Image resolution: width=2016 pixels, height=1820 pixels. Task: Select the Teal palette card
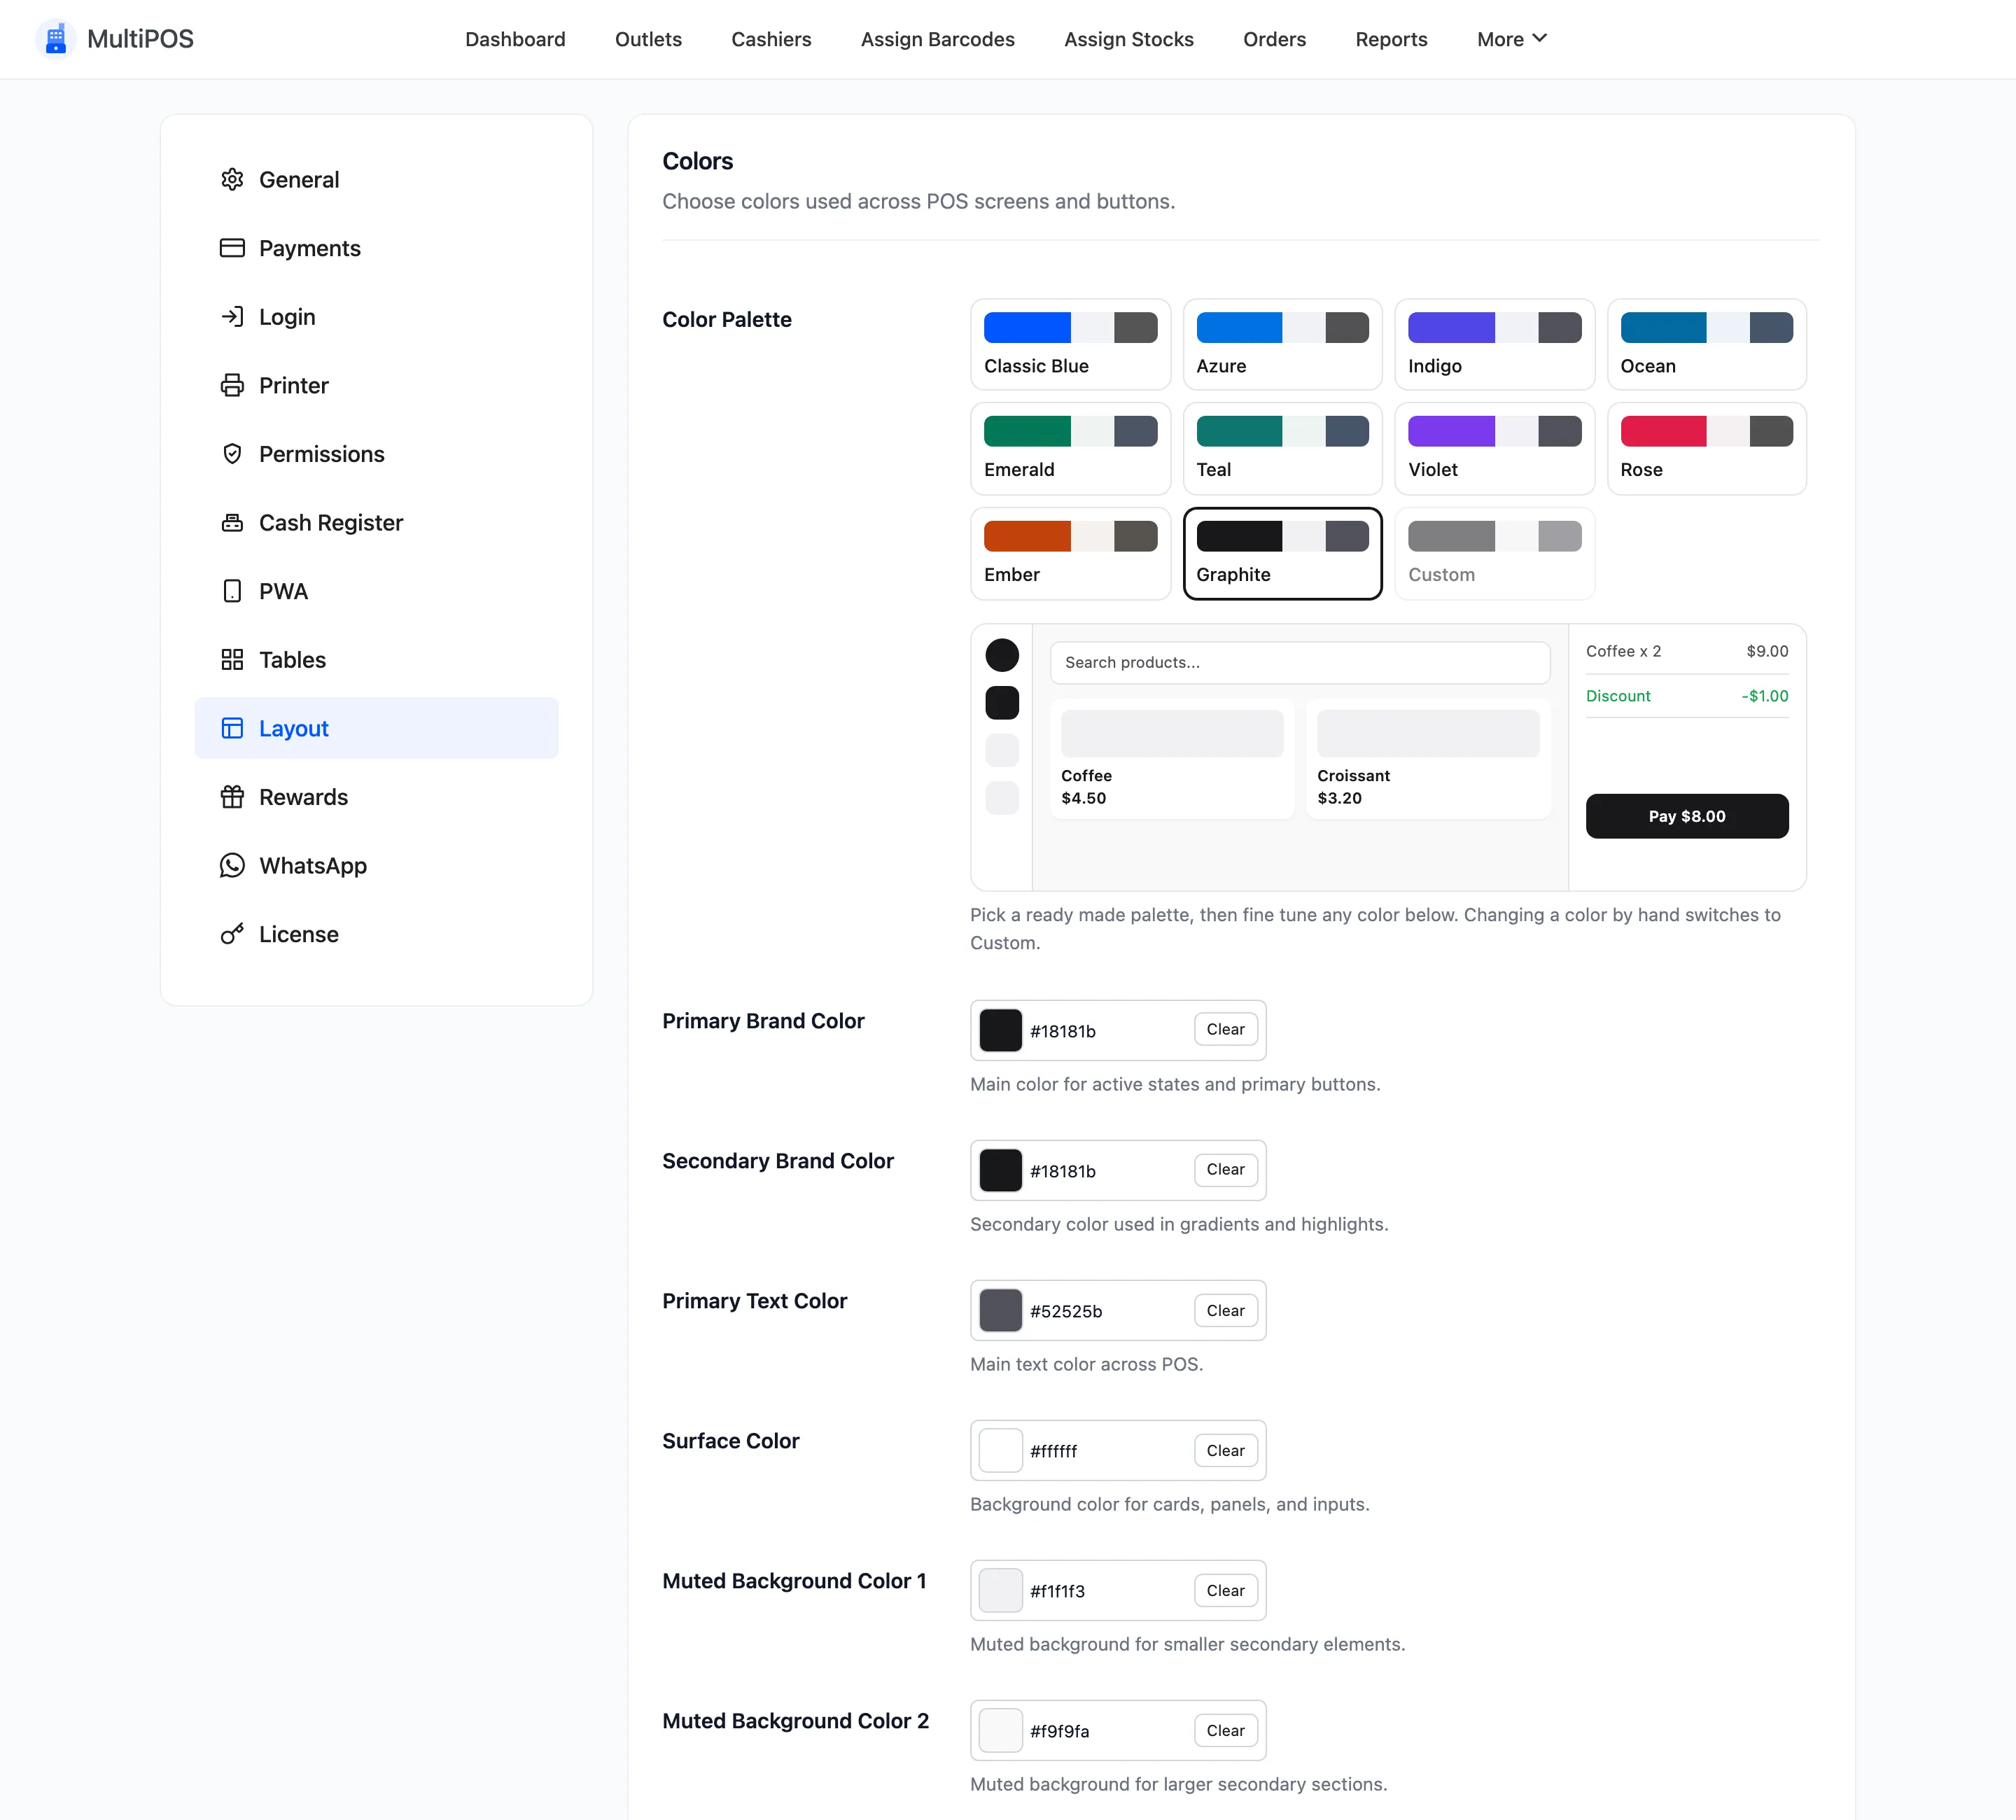tap(1282, 448)
